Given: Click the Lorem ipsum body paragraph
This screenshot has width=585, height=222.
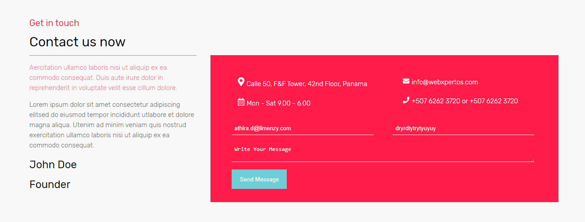Looking at the screenshot, I should pos(112,125).
